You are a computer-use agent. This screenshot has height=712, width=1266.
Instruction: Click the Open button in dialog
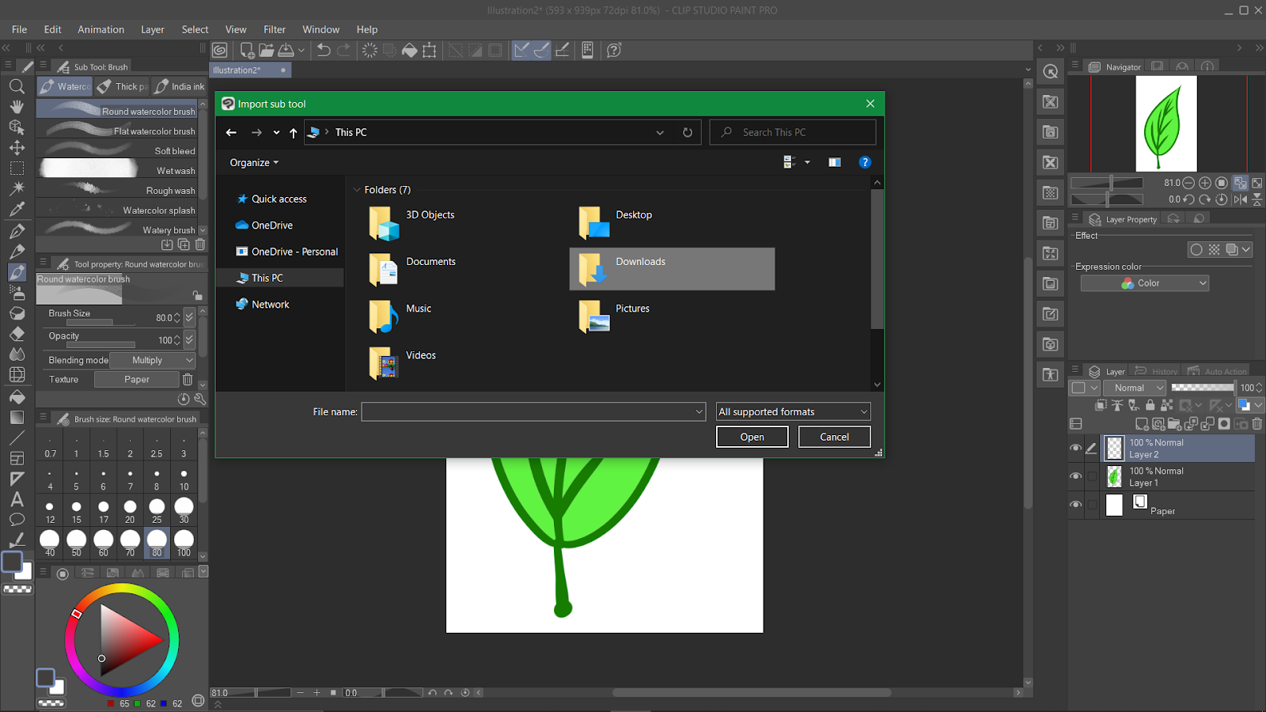pos(752,437)
